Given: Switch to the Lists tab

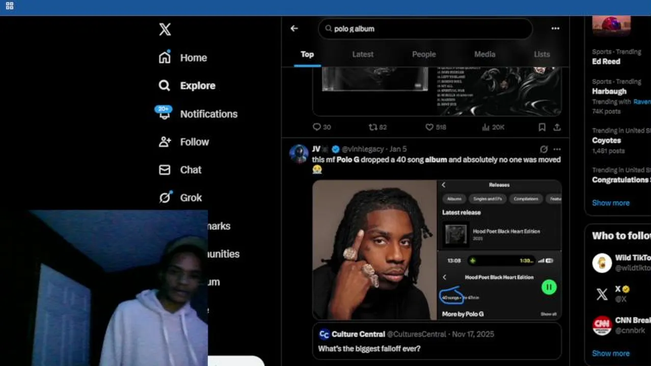Looking at the screenshot, I should [x=542, y=54].
